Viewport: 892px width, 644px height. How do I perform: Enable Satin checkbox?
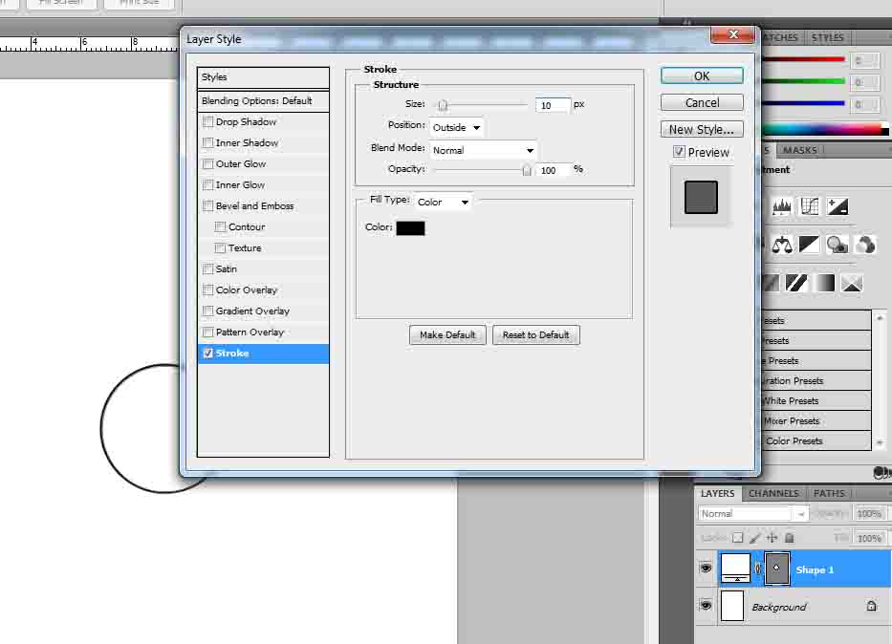pos(208,268)
